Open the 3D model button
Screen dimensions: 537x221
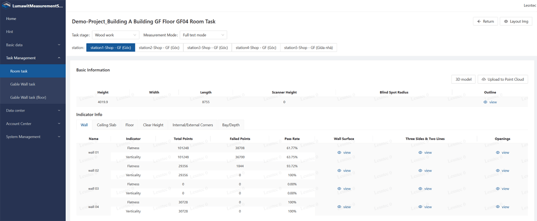[463, 79]
